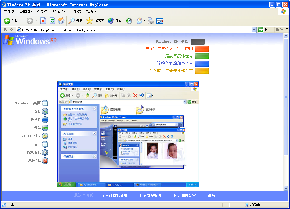Click 我的电脑 zone icon in status bar

(x=247, y=205)
